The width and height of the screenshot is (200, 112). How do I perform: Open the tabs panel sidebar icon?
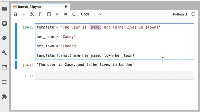(x=4, y=67)
